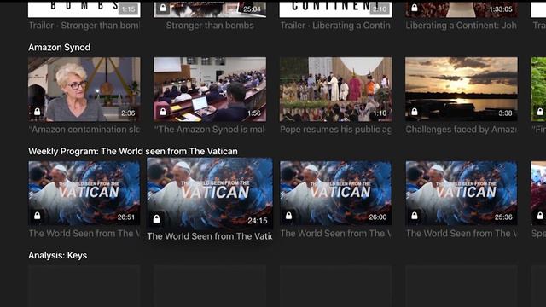Viewport: 546px width, 307px height.
Task: Open the synod hall laptop thumbnail
Action: (210, 89)
